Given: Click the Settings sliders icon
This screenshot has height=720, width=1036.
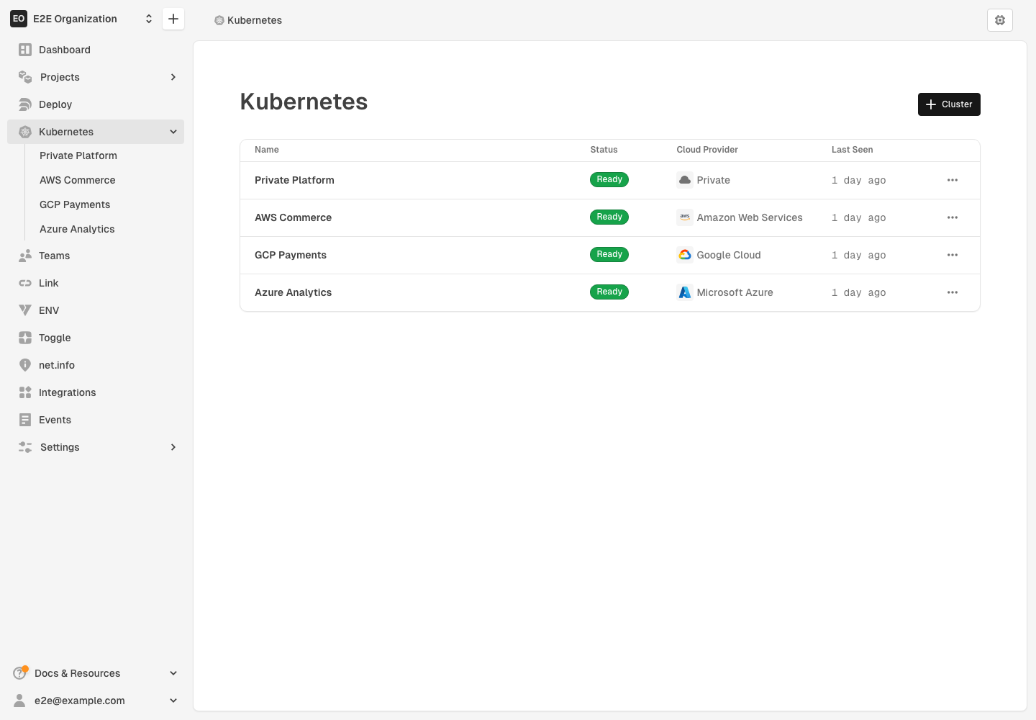Looking at the screenshot, I should point(25,447).
